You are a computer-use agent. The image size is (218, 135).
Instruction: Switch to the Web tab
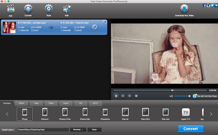(x=36, y=103)
